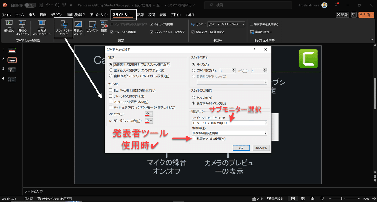377x202 pixels.
Task: Click start-presentation icon in quick access toolbar
Action: [x=64, y=5]
